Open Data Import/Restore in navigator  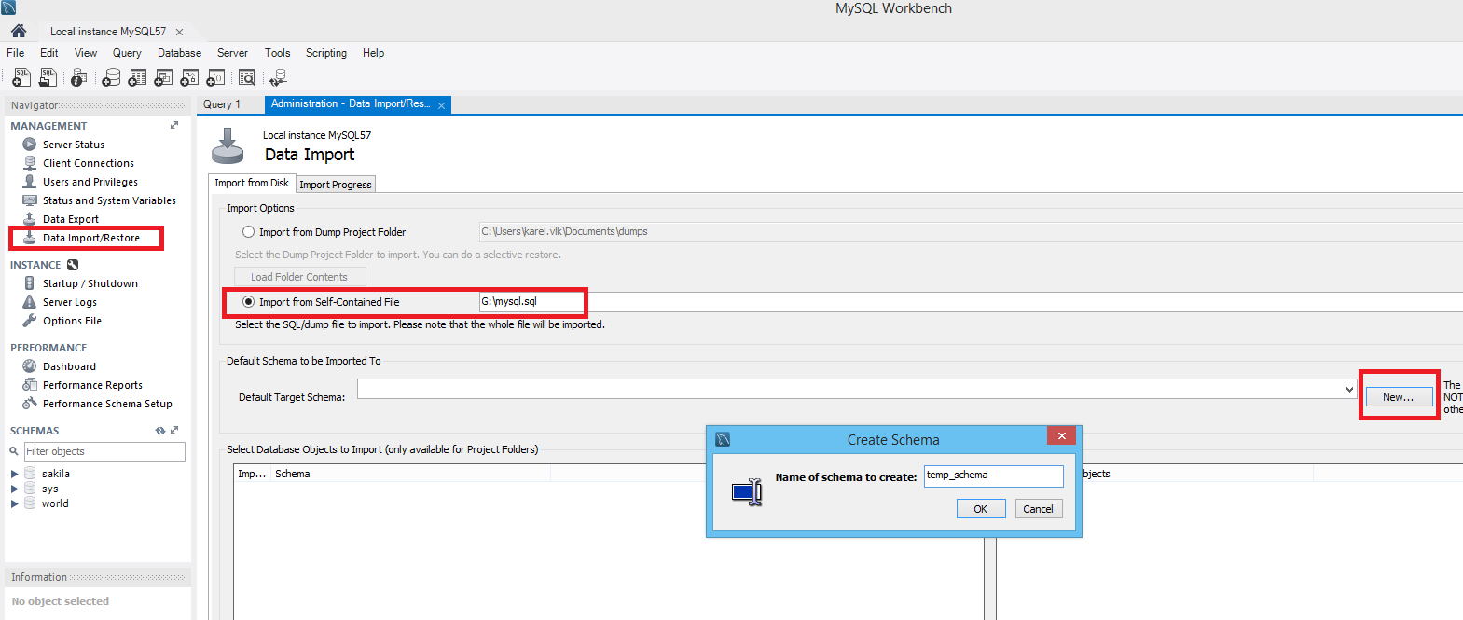tap(91, 238)
